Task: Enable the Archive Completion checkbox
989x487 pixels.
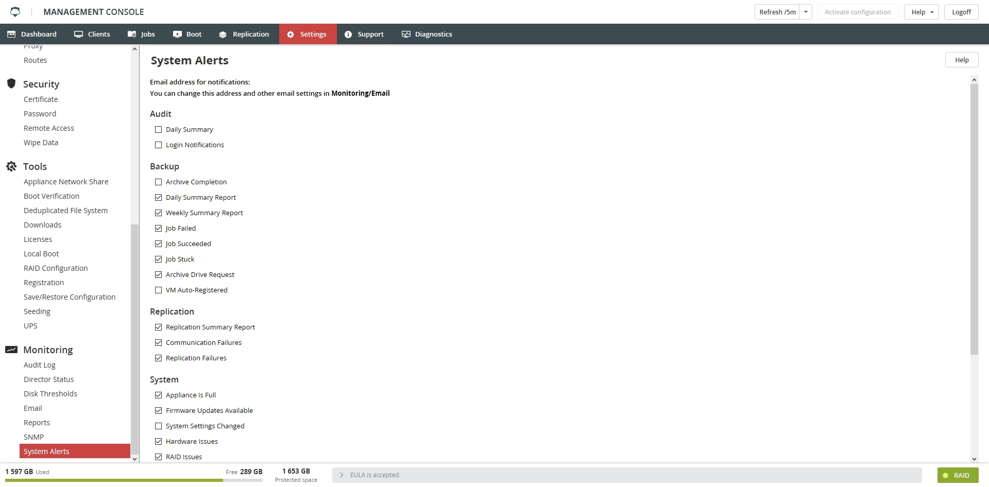Action: (x=158, y=182)
